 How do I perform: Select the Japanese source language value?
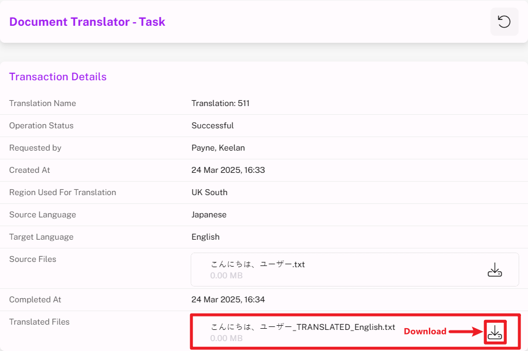click(x=209, y=214)
